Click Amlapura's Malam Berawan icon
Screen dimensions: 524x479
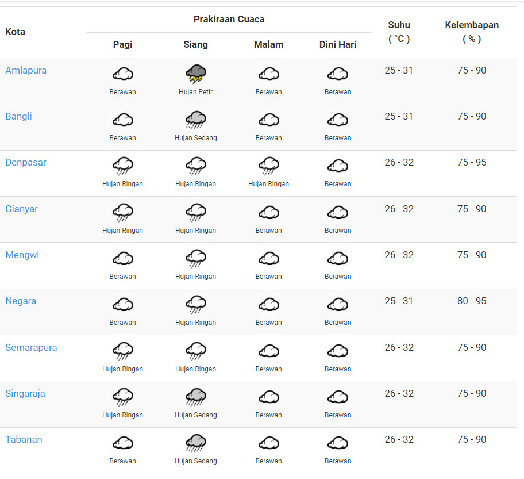pyautogui.click(x=268, y=74)
